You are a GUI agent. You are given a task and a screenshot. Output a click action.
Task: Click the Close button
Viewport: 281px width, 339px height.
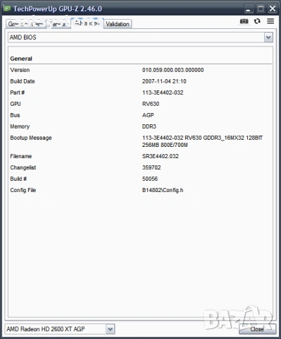click(x=257, y=329)
